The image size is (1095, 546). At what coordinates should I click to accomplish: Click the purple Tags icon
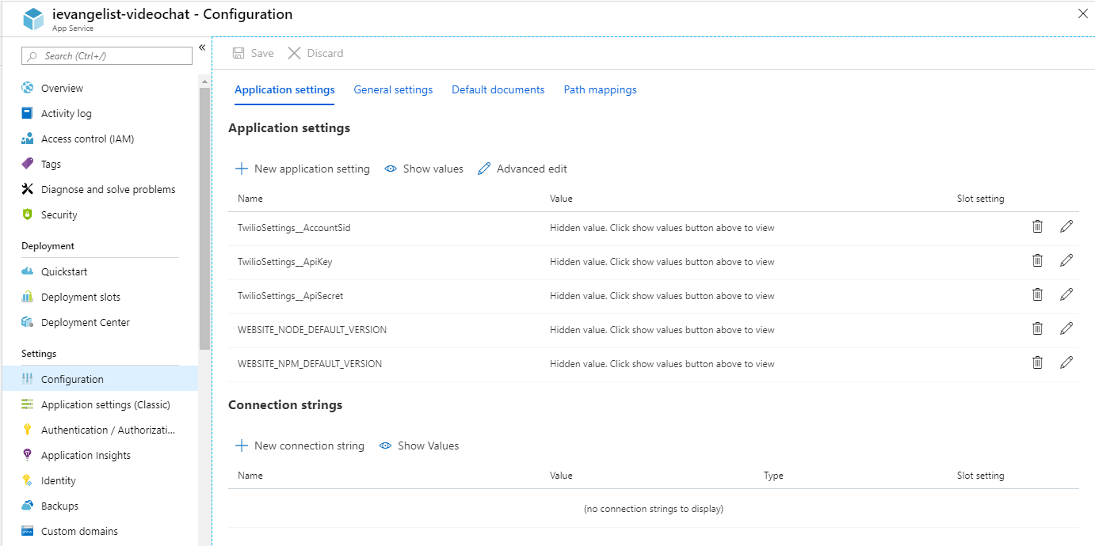[x=28, y=164]
